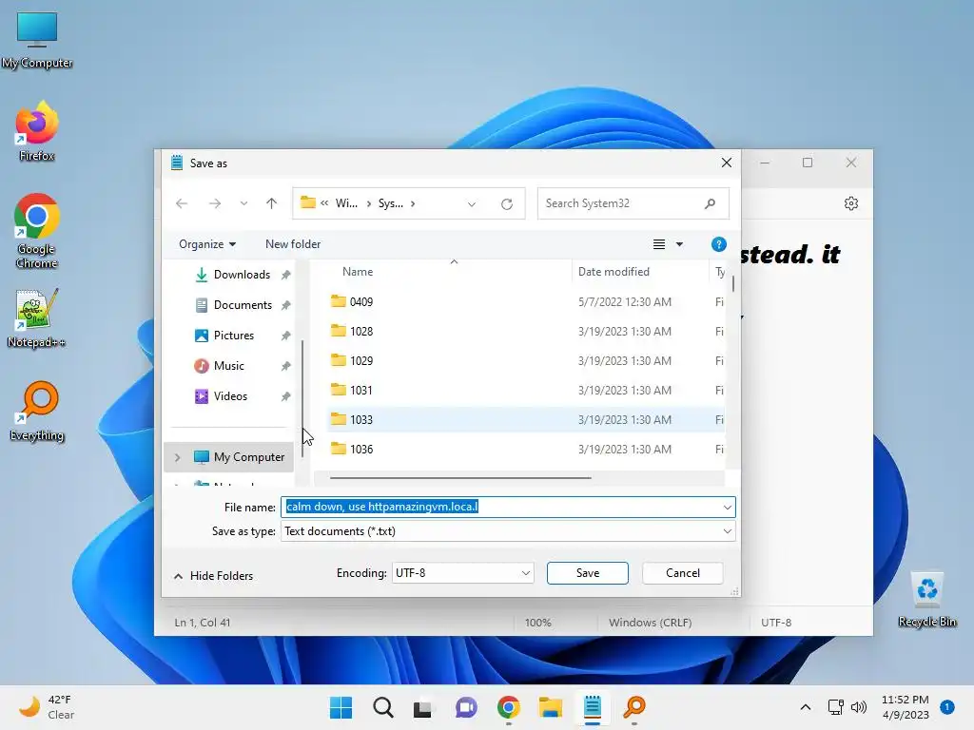Image resolution: width=974 pixels, height=730 pixels.
Task: Open the Windows Start button
Action: tap(341, 707)
